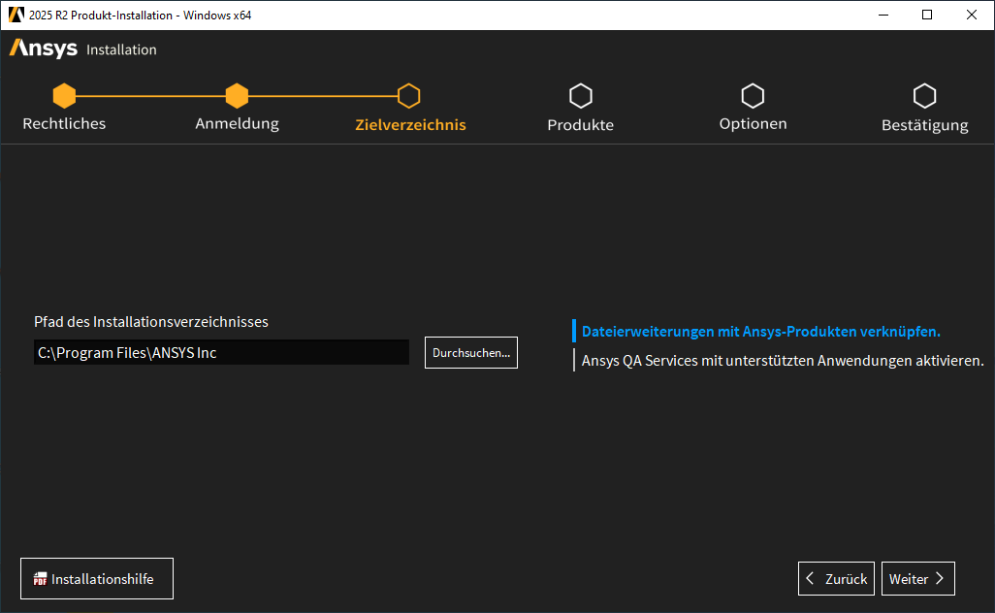Screen dimensions: 995x613
Task: Maximize the installer window
Action: coord(927,15)
